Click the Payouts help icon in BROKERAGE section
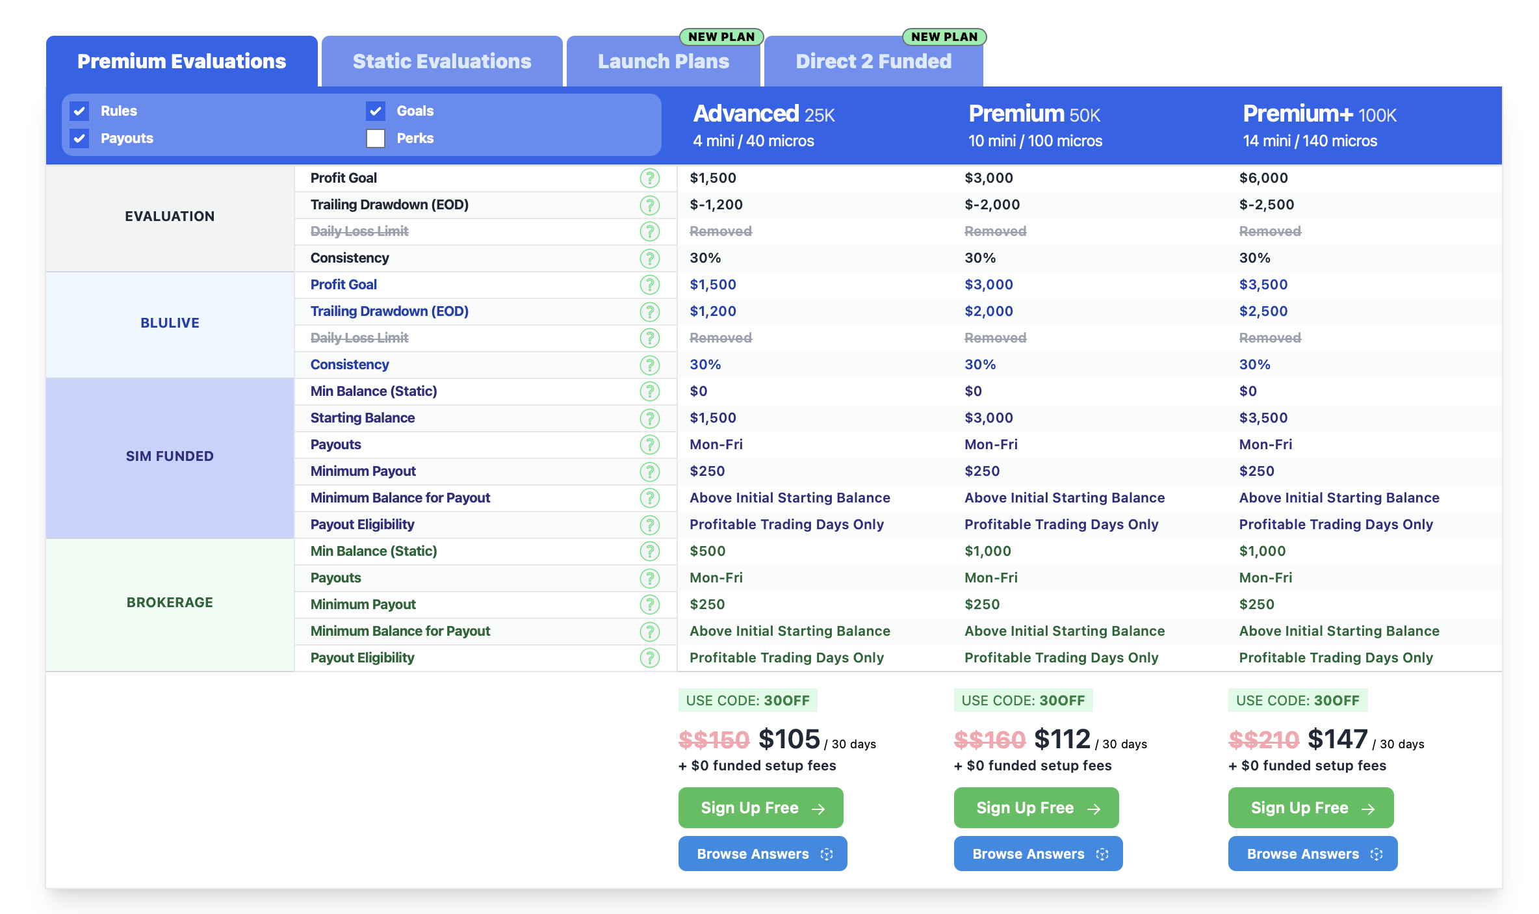Image resolution: width=1539 pixels, height=914 pixels. pos(651,577)
